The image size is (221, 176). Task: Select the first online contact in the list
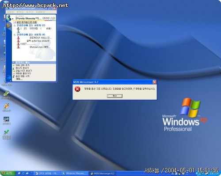click(34, 29)
